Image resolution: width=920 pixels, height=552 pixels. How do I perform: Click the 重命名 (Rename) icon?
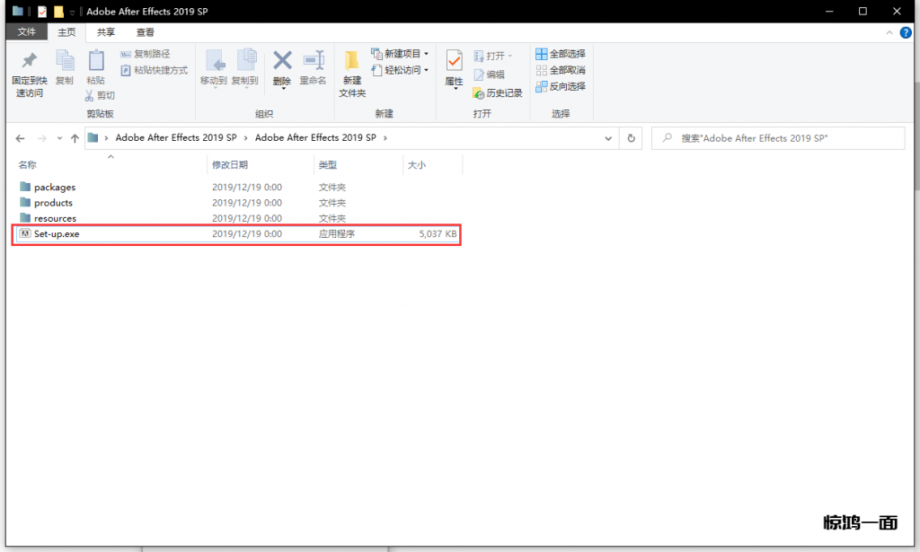point(313,61)
